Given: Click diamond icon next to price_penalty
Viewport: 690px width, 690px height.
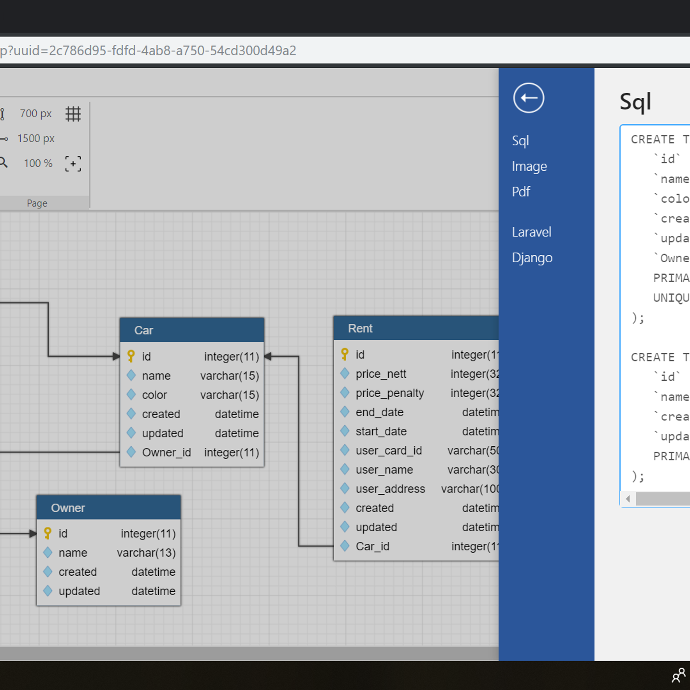Looking at the screenshot, I should coord(345,392).
